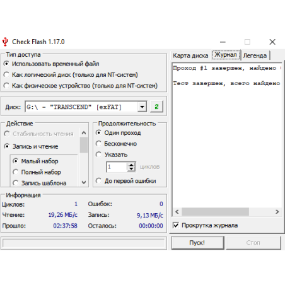Switch to 'Легенда' tab
This screenshot has height=285, width=285.
point(255,55)
